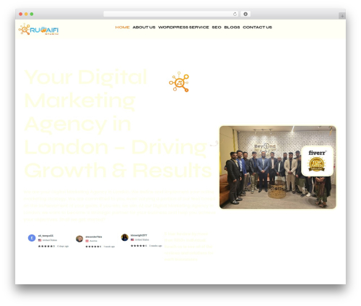Click the orange network icon in hero
361x306 pixels.
tap(179, 82)
